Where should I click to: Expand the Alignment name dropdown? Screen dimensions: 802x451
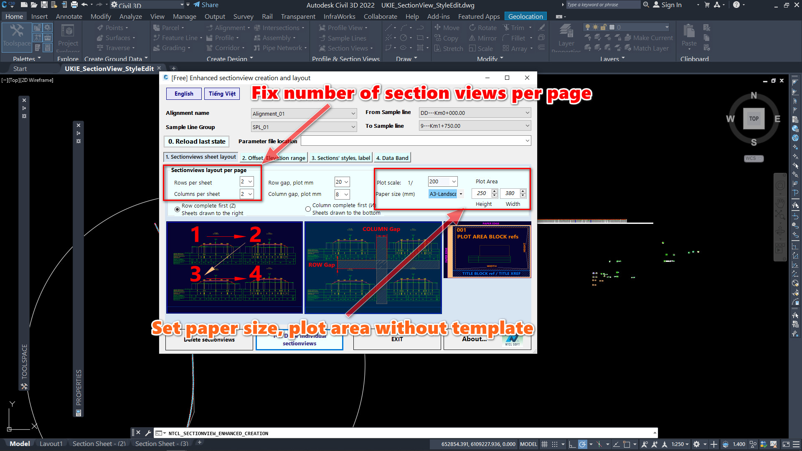pos(353,114)
